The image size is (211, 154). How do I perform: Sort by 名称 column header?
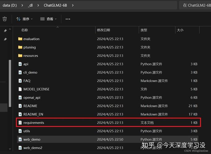coord(24,30)
